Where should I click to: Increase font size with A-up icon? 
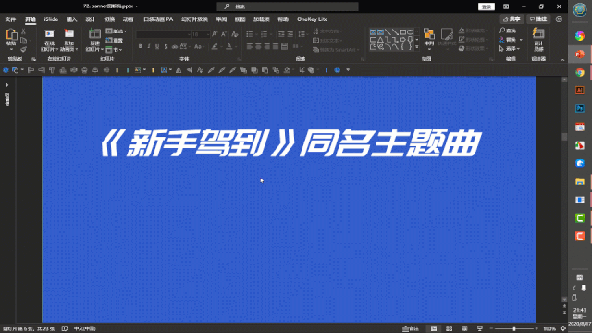(x=215, y=34)
